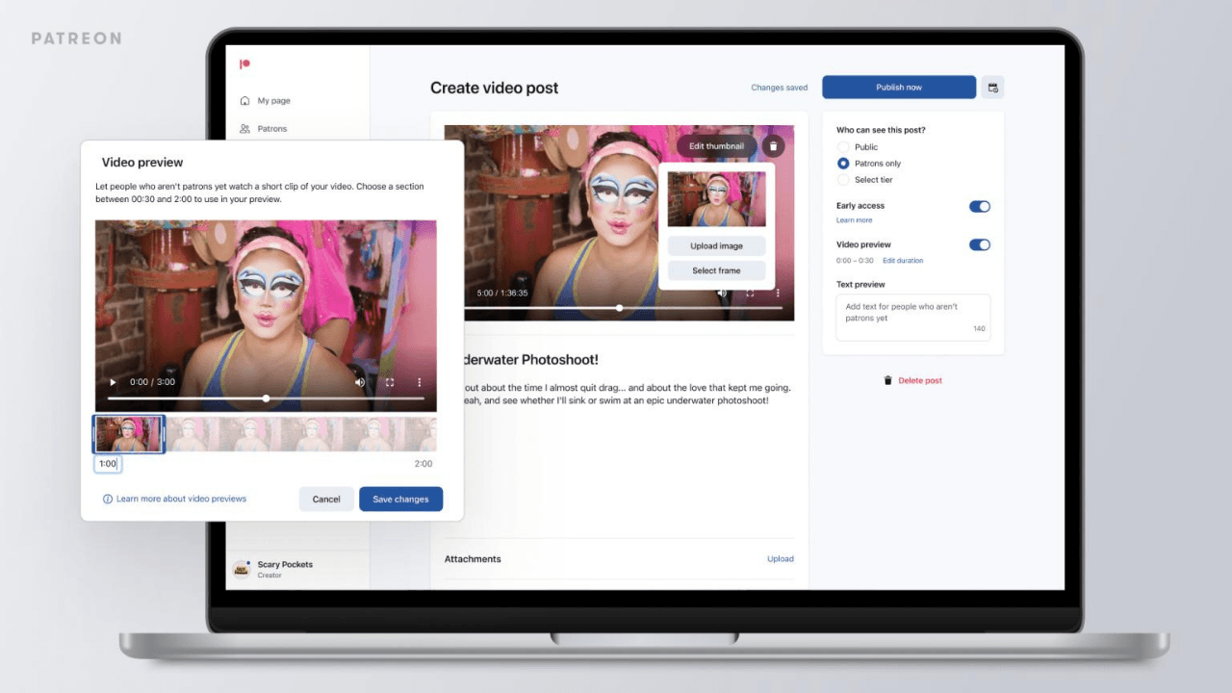Click the Scary Pockets creator avatar

point(241,568)
